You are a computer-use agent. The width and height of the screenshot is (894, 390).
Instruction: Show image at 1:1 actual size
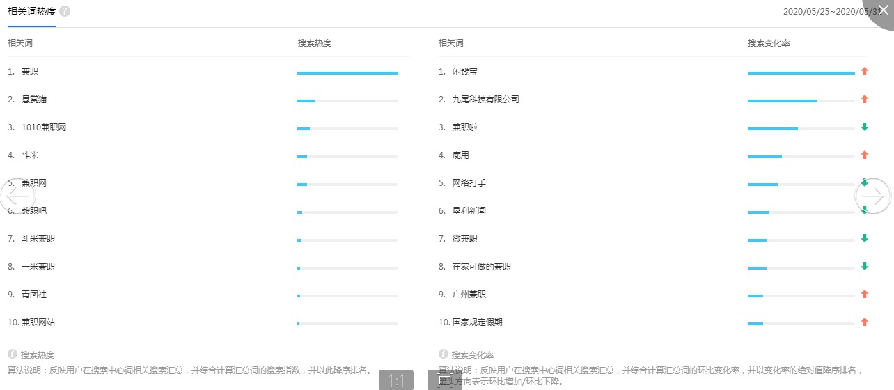coord(396,380)
